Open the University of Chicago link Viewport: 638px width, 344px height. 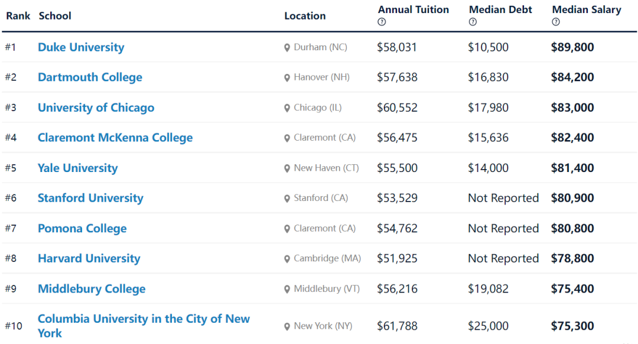click(x=96, y=108)
